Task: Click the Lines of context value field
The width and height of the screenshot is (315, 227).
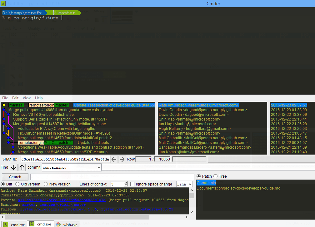Action: (117, 184)
